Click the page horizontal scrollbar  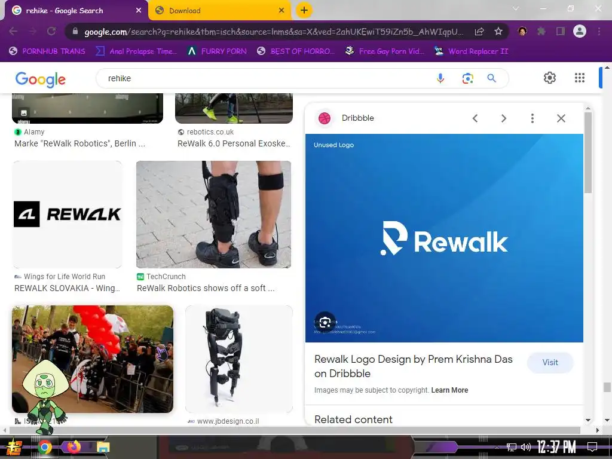pyautogui.click(x=295, y=430)
